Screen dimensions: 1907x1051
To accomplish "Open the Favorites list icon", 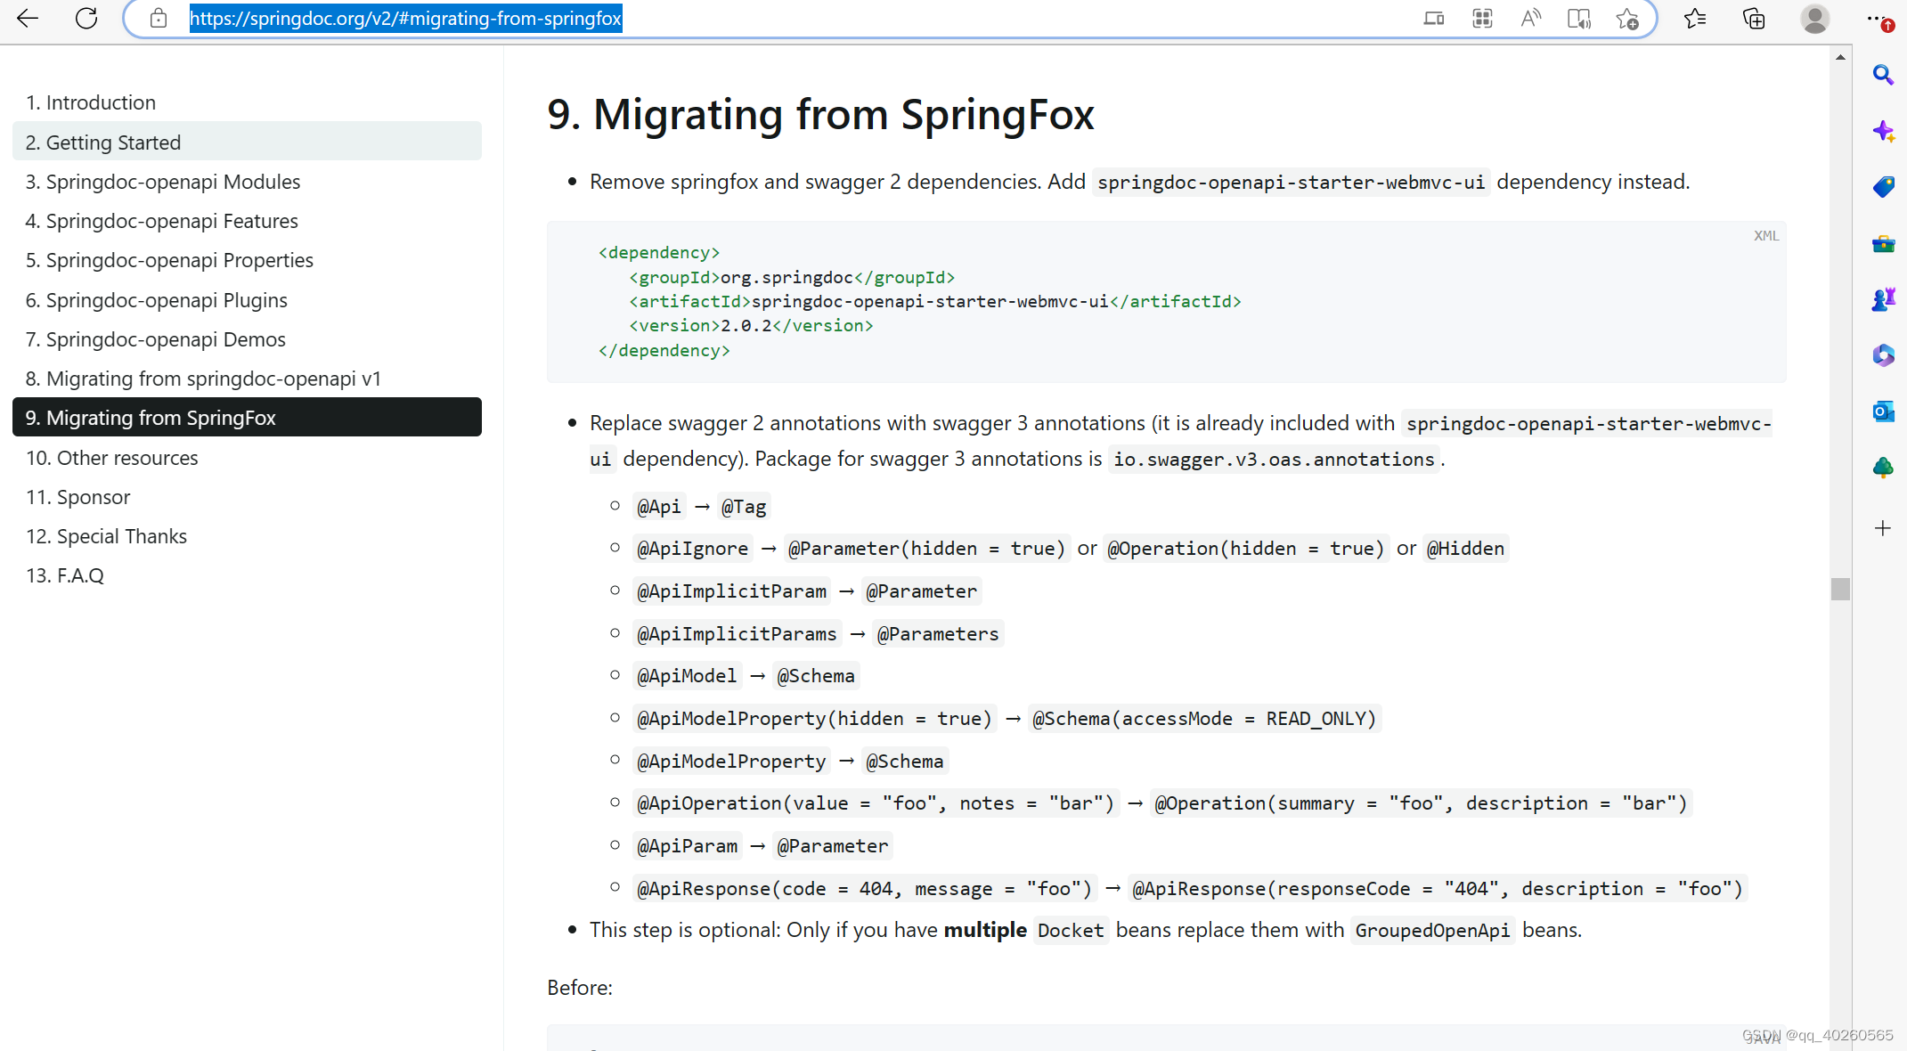I will pos(1694,18).
